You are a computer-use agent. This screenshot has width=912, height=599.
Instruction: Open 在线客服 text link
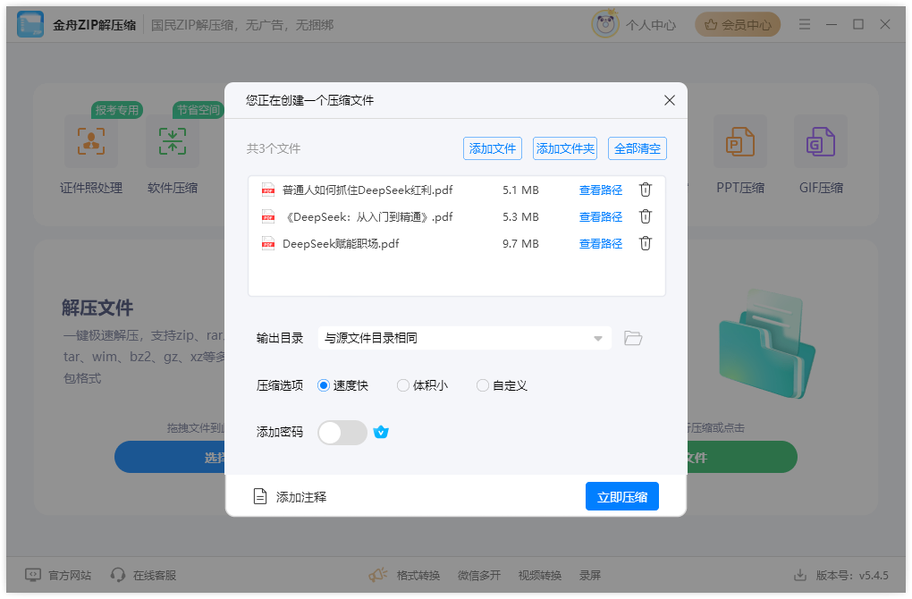(x=155, y=575)
